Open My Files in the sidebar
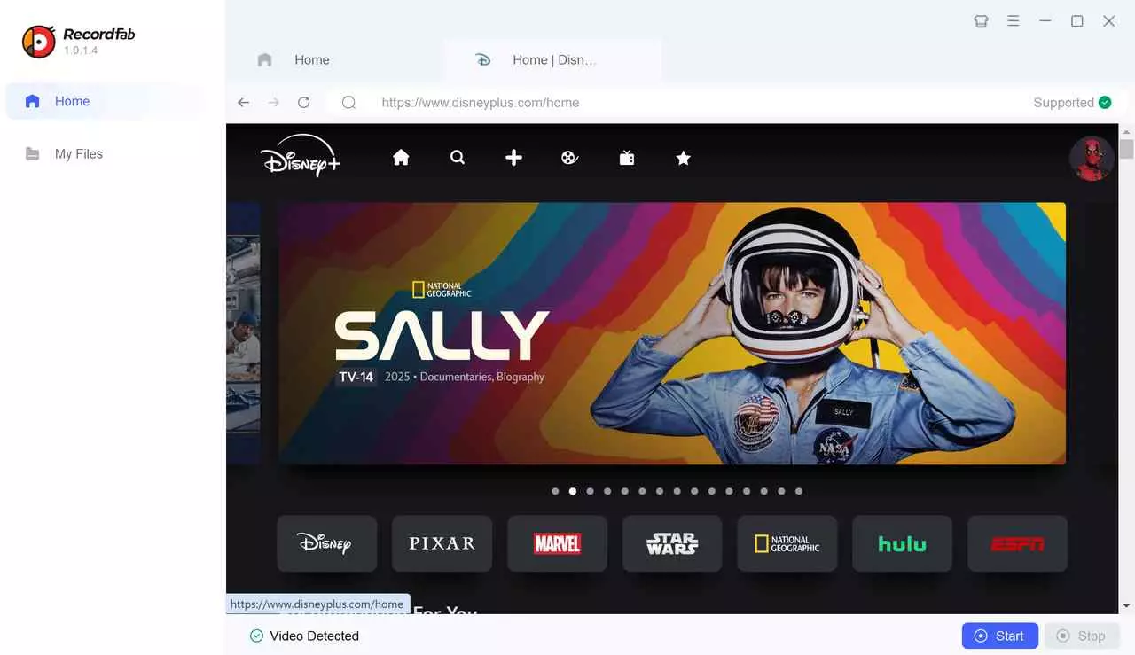Screen dimensions: 1135x655 106,154
